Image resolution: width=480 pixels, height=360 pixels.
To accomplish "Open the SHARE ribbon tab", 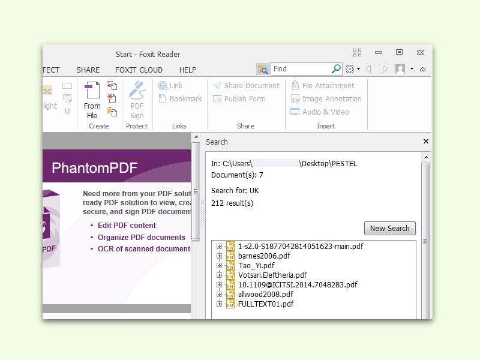I will (x=88, y=70).
